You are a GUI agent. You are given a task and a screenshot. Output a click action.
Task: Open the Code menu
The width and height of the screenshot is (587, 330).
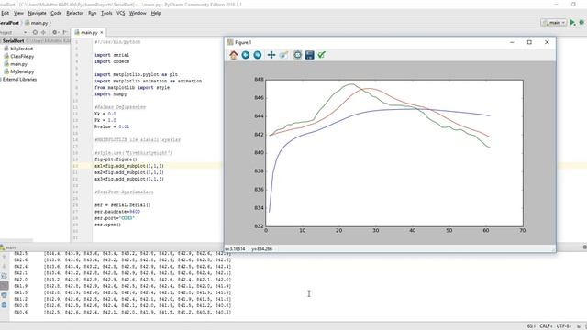[x=56, y=13]
